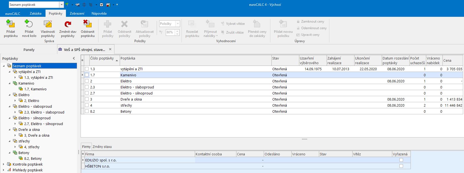Open the Položky dropdown in the ribbon
Screen dimensions: 464x173
click(x=178, y=24)
